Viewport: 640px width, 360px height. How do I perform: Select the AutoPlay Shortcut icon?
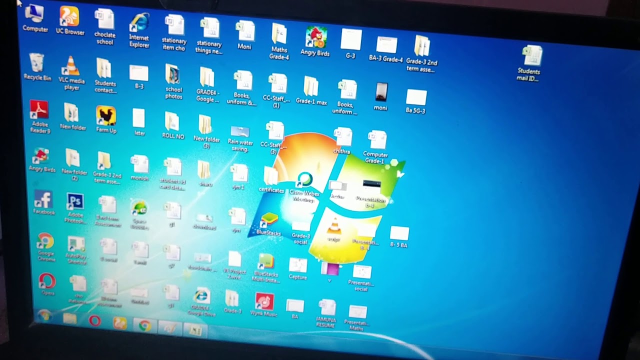click(76, 250)
